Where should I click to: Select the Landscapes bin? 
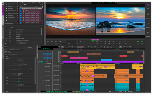click(11, 16)
